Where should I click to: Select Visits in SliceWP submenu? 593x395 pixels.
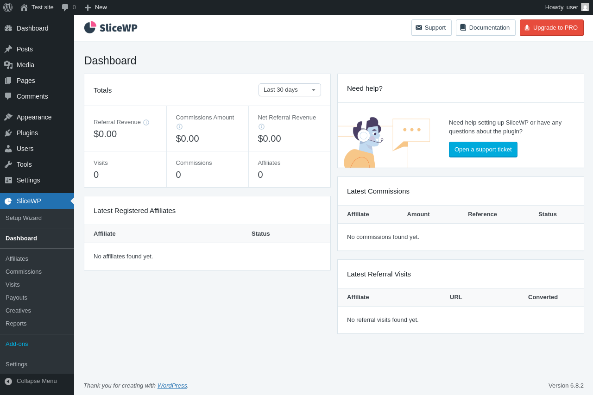13,284
